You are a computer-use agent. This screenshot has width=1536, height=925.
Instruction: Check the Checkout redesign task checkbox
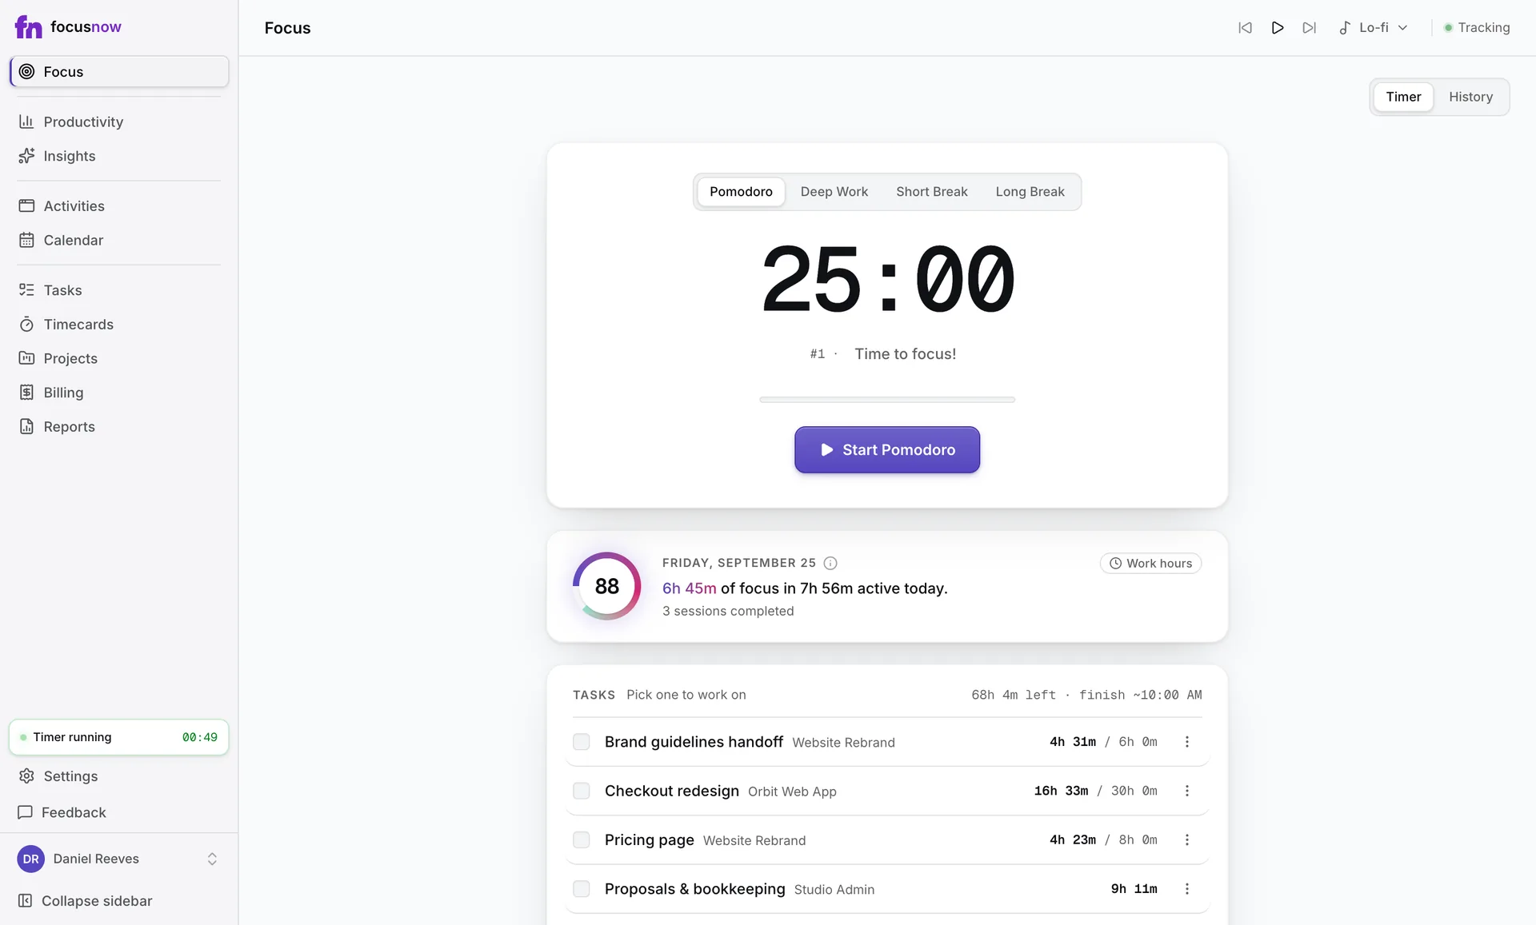click(582, 791)
